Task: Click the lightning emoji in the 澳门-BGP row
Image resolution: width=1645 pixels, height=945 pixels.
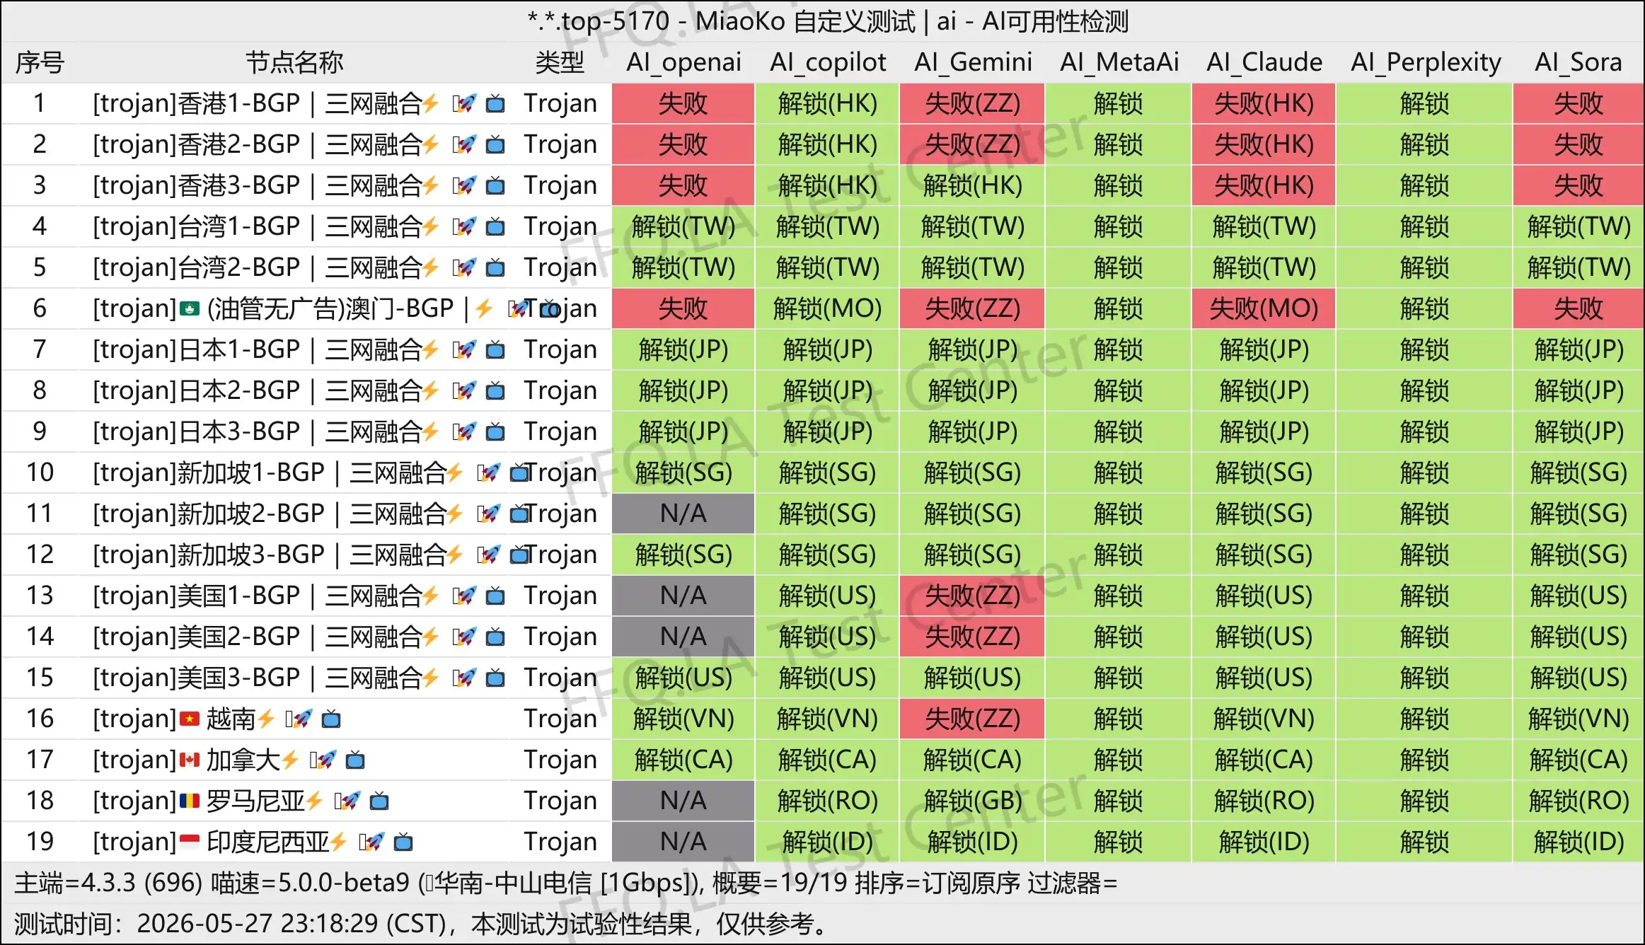Action: click(x=484, y=309)
